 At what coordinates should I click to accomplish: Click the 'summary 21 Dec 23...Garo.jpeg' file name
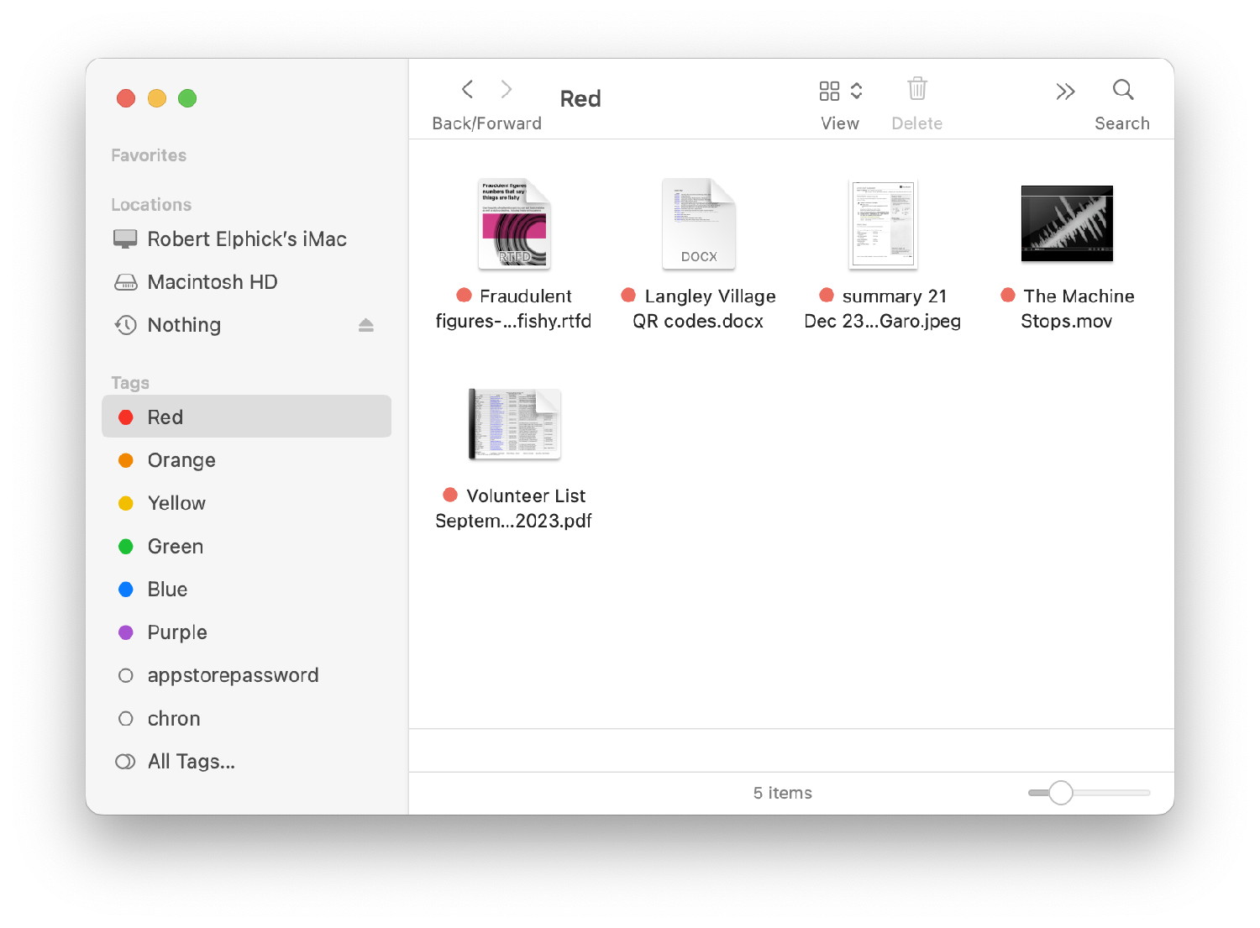coord(883,308)
